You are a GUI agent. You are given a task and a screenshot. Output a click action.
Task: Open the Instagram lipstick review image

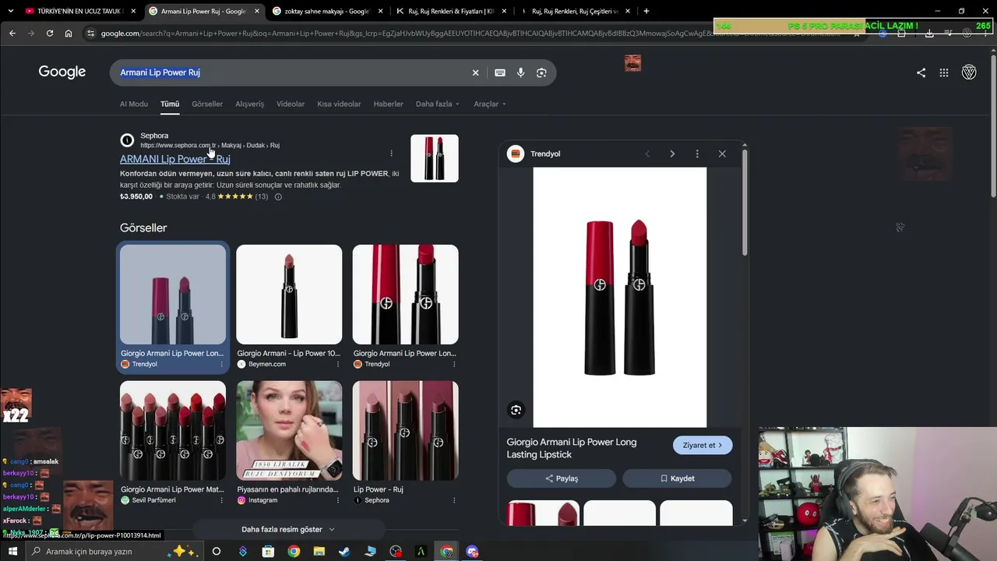(289, 431)
